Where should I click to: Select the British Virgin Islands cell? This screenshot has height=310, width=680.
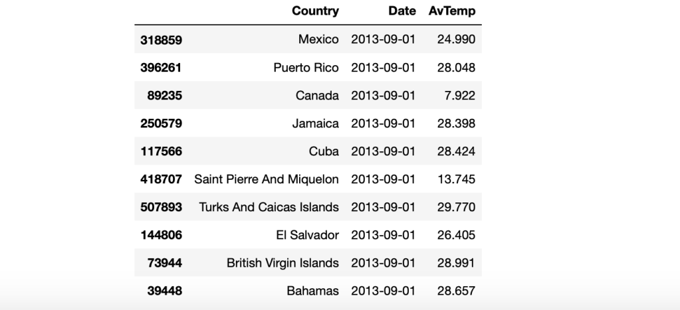click(x=283, y=263)
